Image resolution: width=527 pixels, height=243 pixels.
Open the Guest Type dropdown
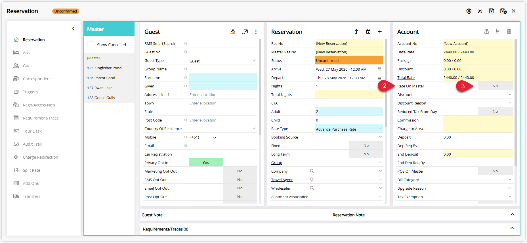pos(254,60)
